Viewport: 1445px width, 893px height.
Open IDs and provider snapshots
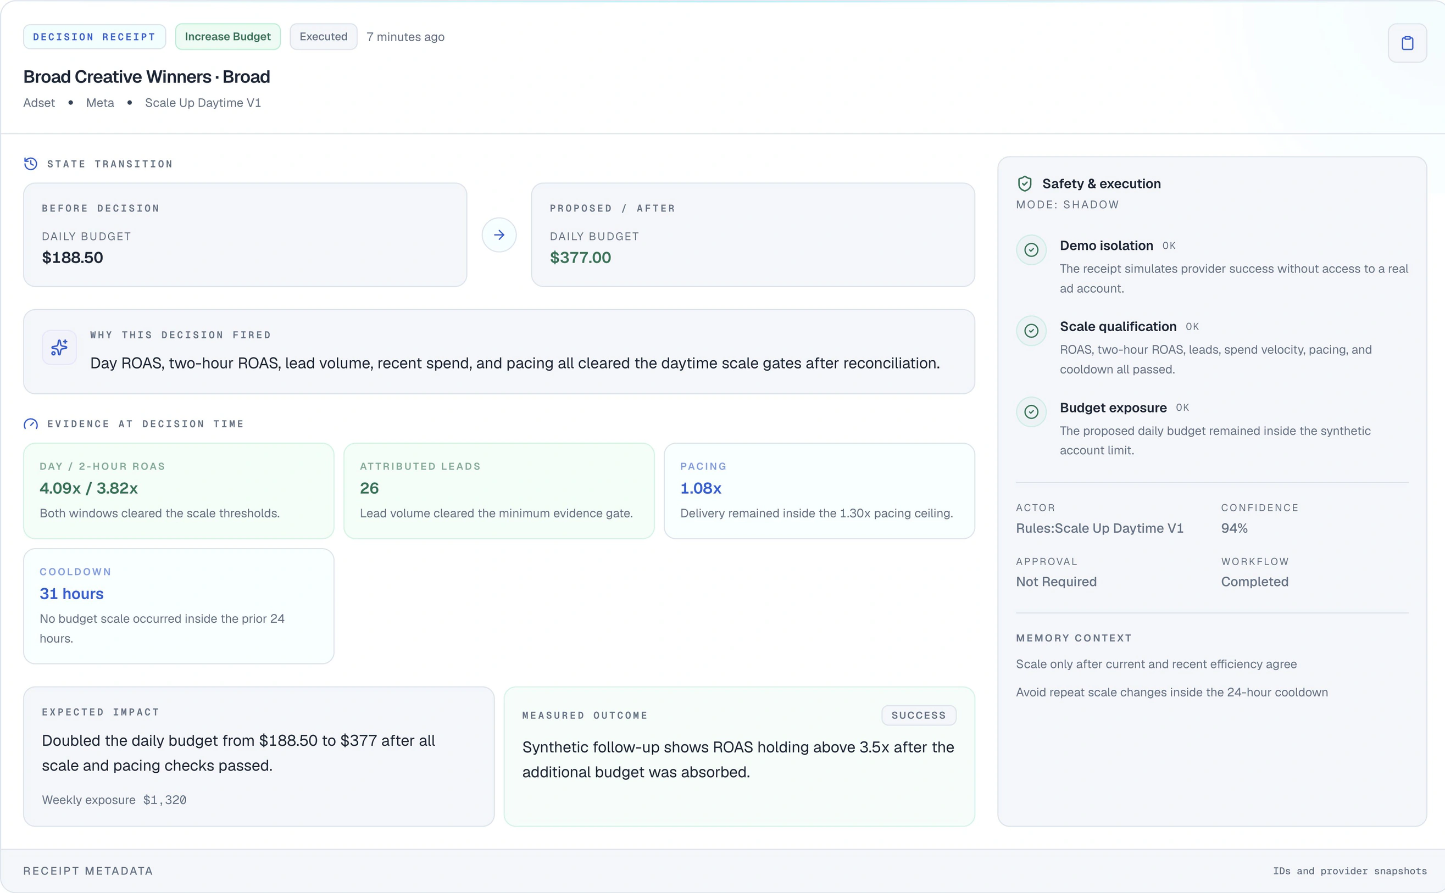1349,871
